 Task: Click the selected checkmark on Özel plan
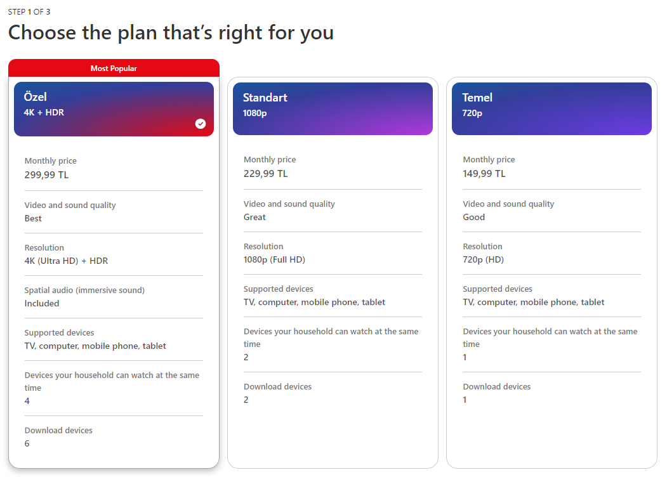[x=201, y=123]
